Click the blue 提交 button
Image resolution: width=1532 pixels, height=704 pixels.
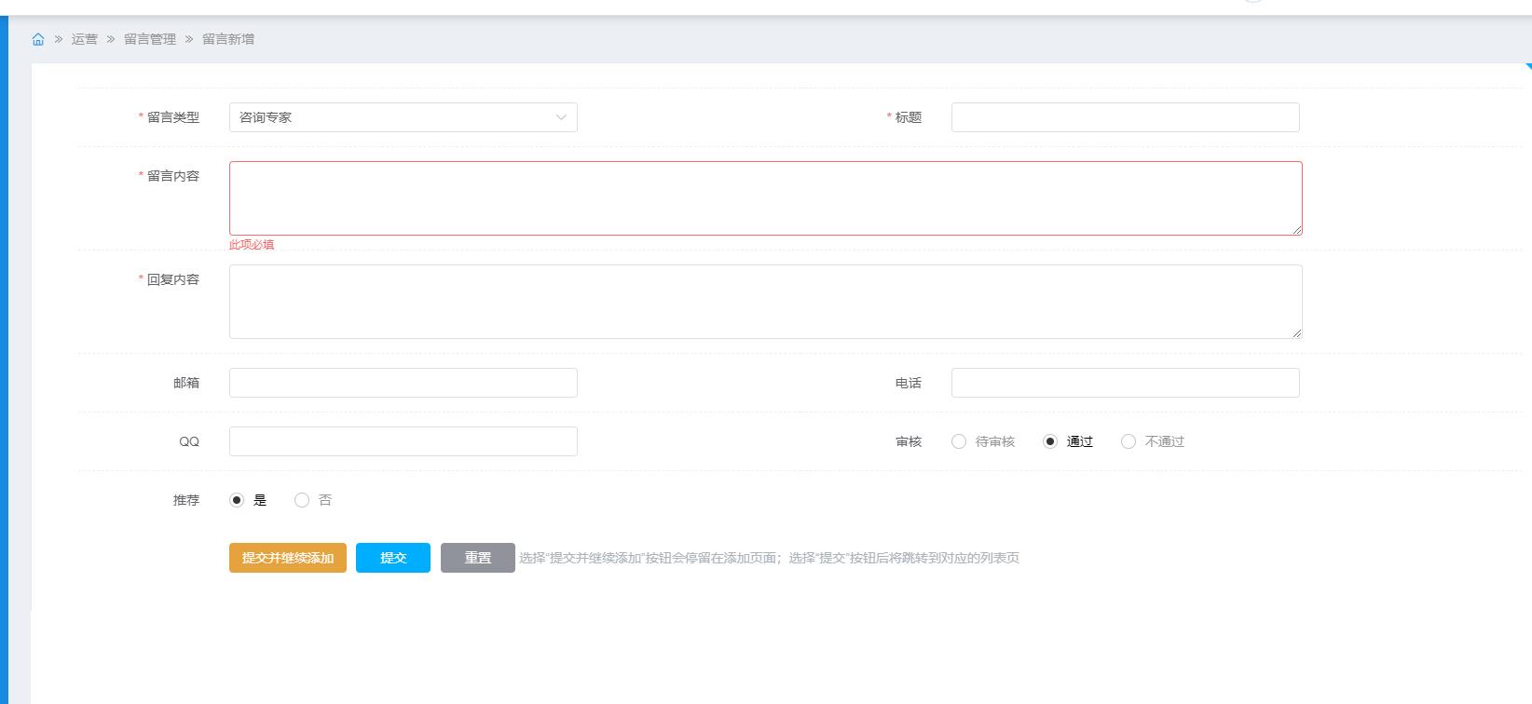[x=393, y=558]
